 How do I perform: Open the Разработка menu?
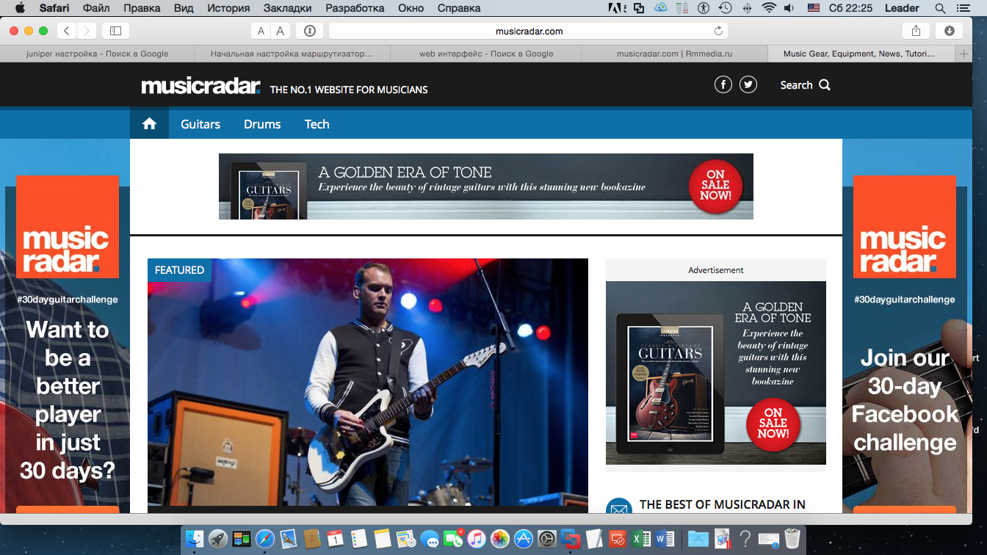[x=354, y=8]
